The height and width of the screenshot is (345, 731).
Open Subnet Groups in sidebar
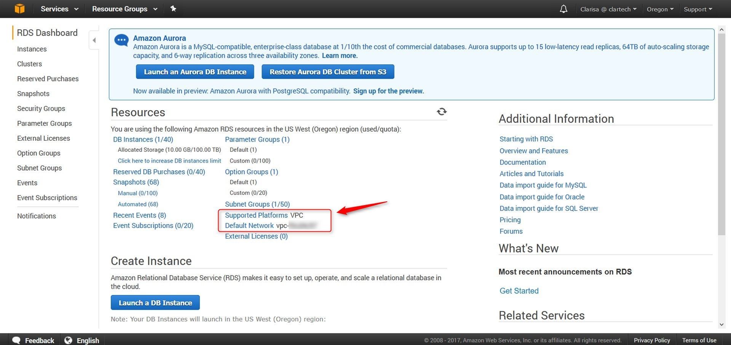tap(40, 168)
